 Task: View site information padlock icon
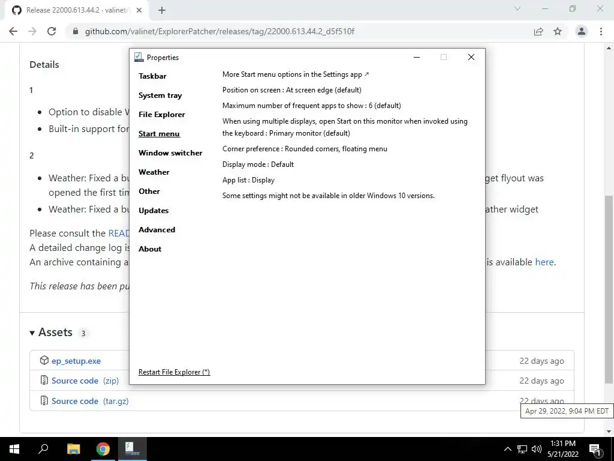tap(76, 31)
